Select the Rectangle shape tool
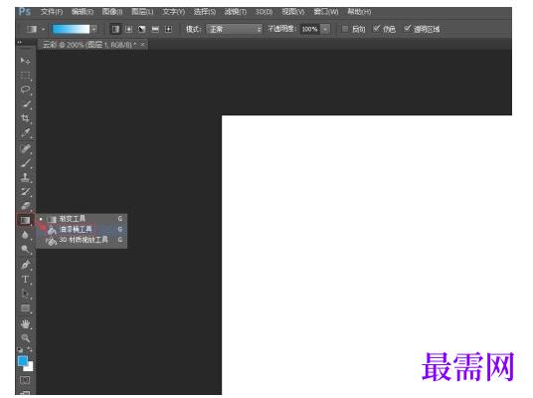533x398 pixels. point(26,308)
